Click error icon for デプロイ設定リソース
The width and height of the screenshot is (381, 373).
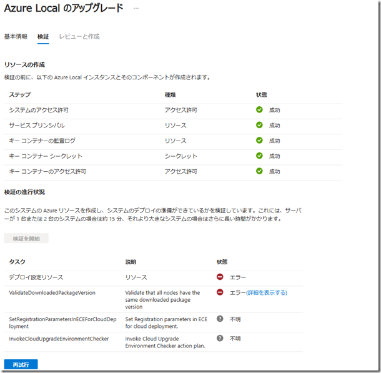tap(220, 277)
